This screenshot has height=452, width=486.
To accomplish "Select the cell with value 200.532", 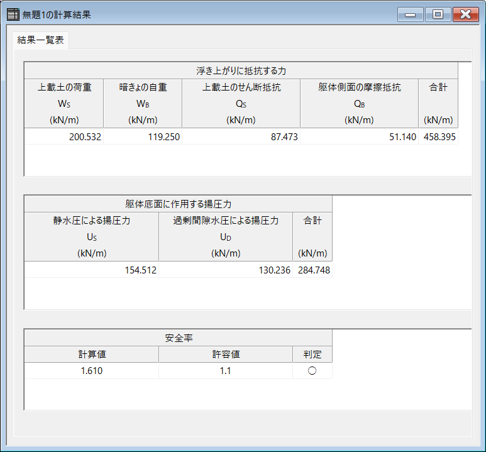I will (64, 136).
